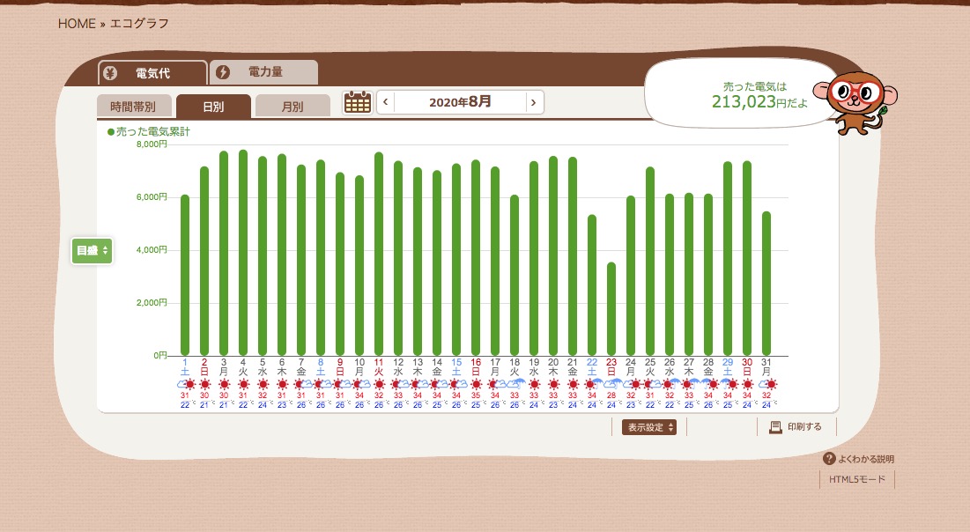970x532 pixels.
Task: Click the bar for August 22
Action: (592, 285)
